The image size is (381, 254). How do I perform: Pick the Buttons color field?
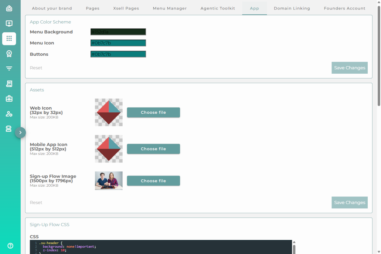[x=118, y=54]
